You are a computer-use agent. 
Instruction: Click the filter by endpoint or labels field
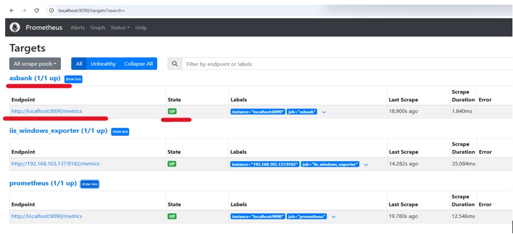tap(344, 64)
